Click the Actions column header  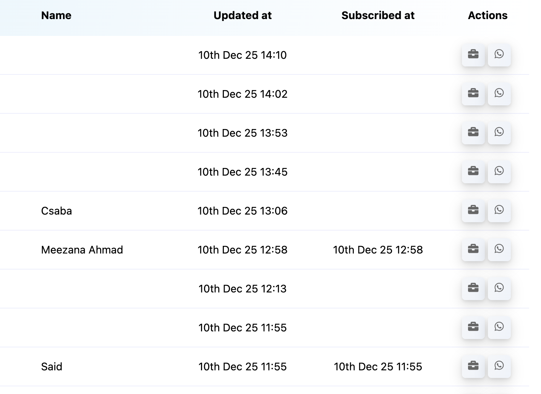(x=488, y=16)
